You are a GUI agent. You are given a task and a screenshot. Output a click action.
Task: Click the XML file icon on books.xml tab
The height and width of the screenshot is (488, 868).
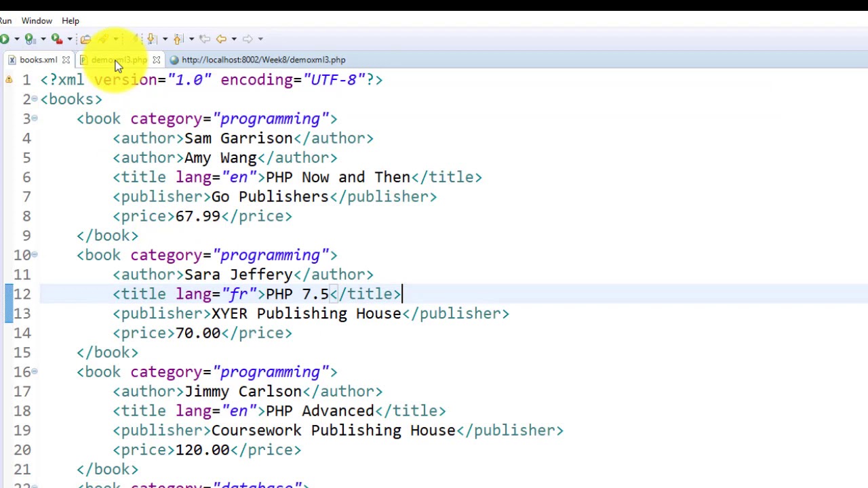click(12, 60)
